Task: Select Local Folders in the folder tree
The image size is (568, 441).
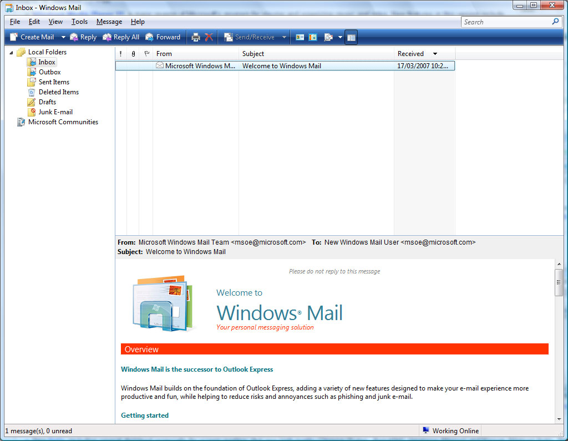Action: pyautogui.click(x=48, y=52)
